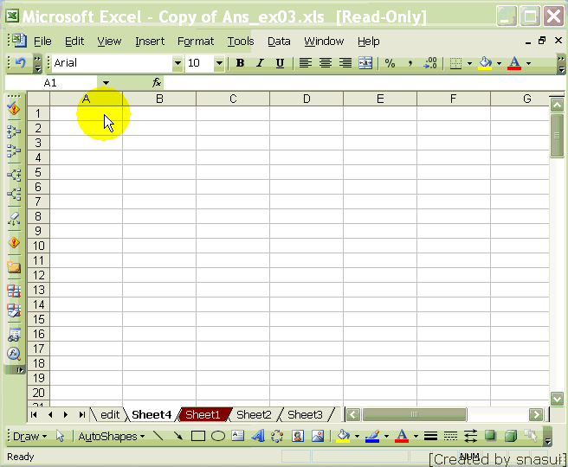This screenshot has height=467, width=568.
Task: Click Insert Diagram or Organization Chart
Action: [277, 436]
